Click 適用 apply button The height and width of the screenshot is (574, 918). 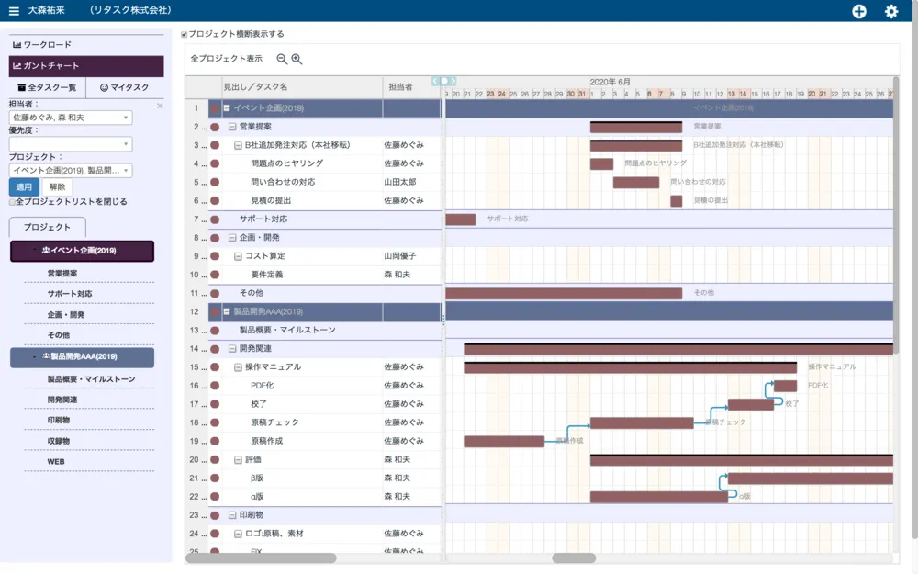pyautogui.click(x=24, y=187)
